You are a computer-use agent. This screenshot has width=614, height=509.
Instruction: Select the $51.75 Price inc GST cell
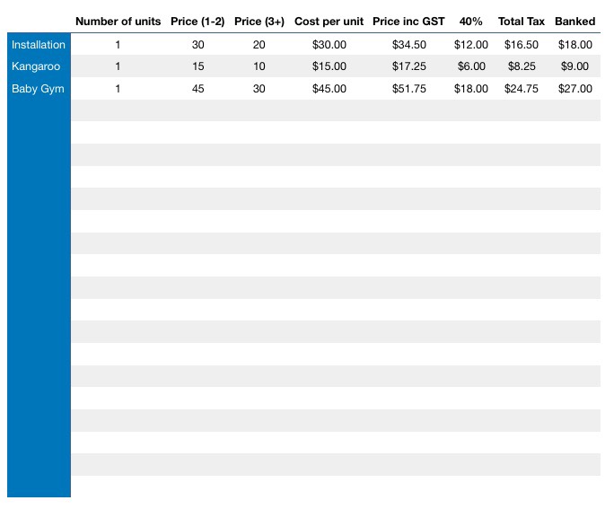408,89
